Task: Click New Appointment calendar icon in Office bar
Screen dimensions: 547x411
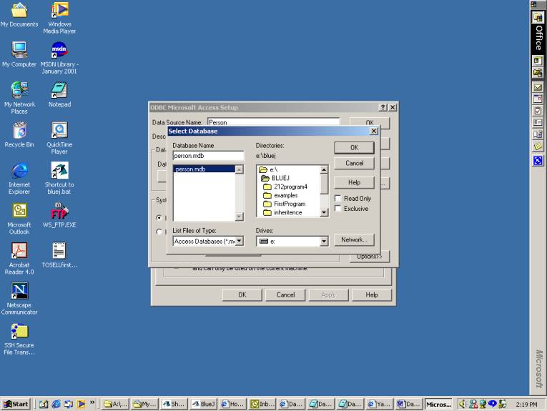Action: click(538, 99)
